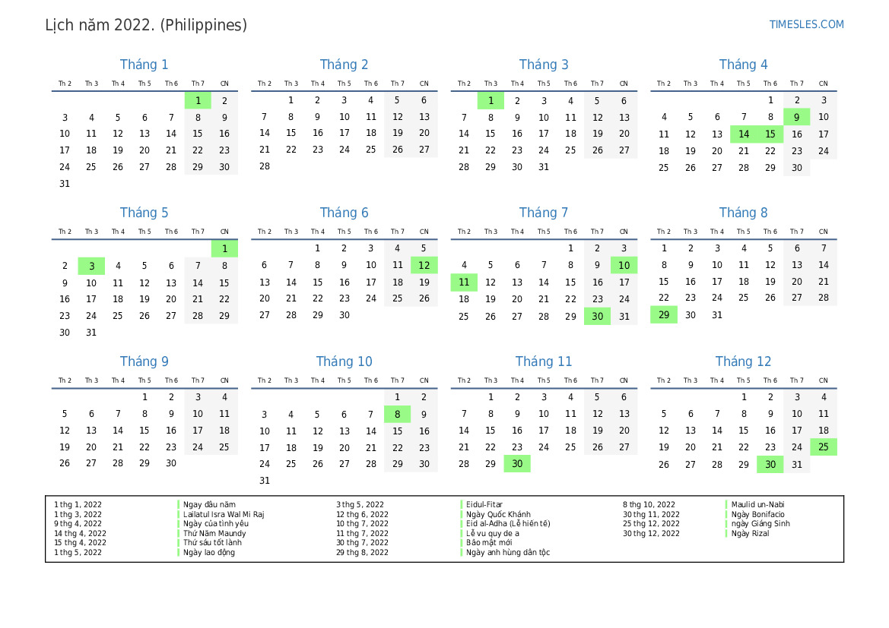The height and width of the screenshot is (628, 889).
Task: Open the TIMESLES.COM link
Action: pyautogui.click(x=806, y=24)
